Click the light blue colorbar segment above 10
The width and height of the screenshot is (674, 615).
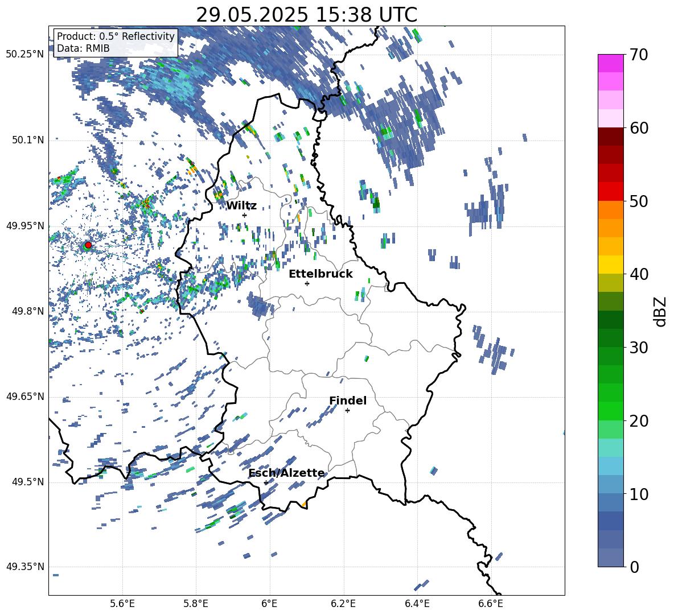610,485
